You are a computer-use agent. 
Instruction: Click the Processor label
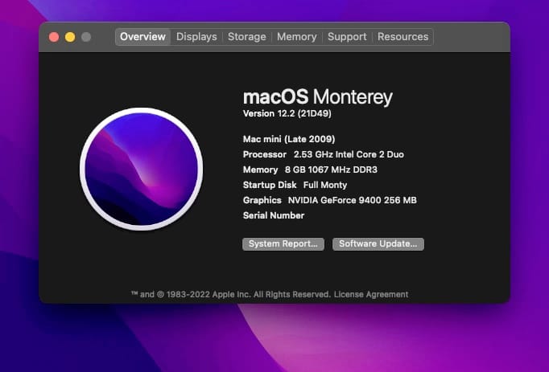click(265, 154)
